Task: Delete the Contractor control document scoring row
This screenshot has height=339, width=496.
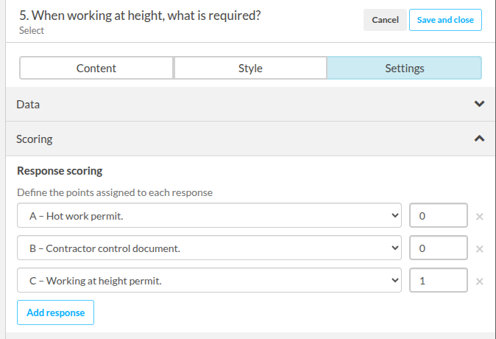Action: coord(479,249)
